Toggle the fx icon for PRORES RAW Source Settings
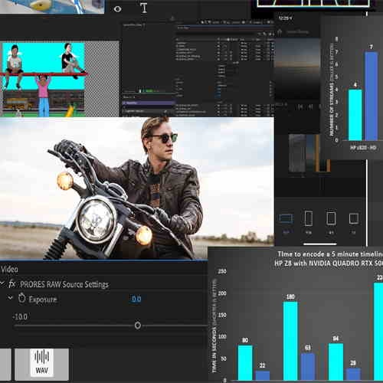Viewport: 383px width, 383px height. (x=12, y=283)
